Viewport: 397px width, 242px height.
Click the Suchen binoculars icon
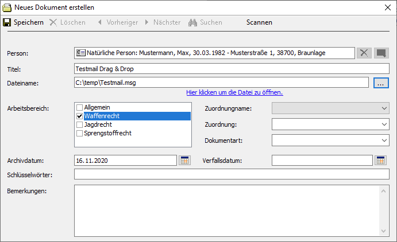click(x=193, y=22)
